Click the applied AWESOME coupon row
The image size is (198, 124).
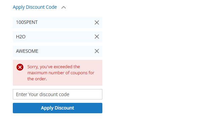[x=58, y=51]
